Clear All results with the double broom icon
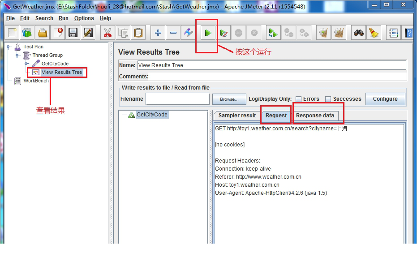Viewport: 417px width, 253px height. (339, 33)
